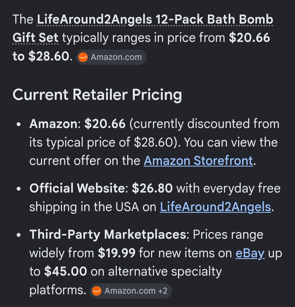This screenshot has width=295, height=307.
Task: Open the eBay link
Action: pyautogui.click(x=250, y=253)
